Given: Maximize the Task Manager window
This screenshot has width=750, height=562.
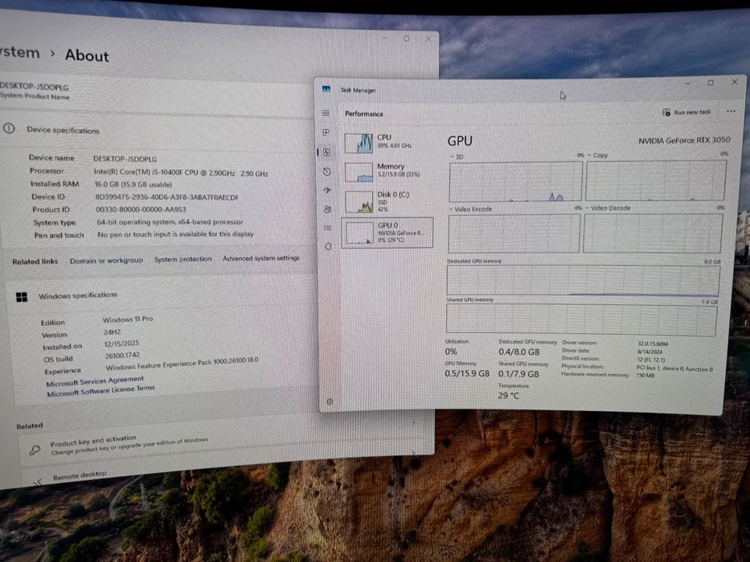Looking at the screenshot, I should point(711,83).
